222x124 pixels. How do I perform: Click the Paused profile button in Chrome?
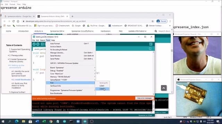162,21
